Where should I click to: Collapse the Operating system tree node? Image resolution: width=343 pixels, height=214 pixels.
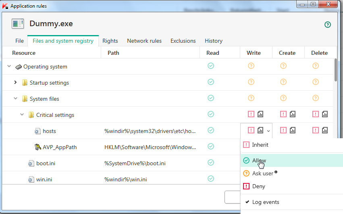pos(9,66)
